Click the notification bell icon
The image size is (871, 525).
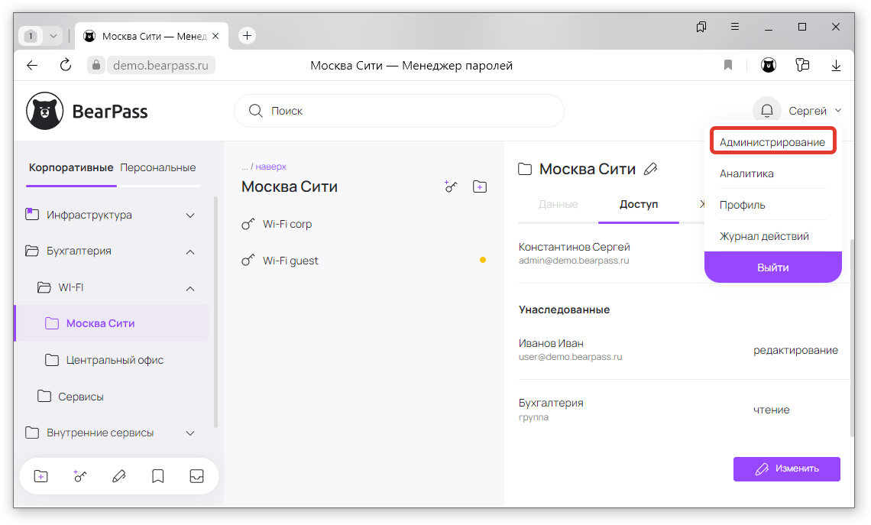coord(766,111)
